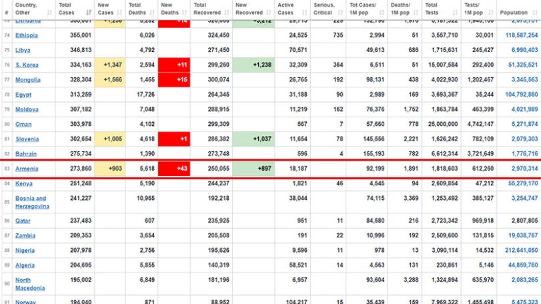This screenshot has height=304, width=541.
Task: Select Armenia new recovered +897 cell
Action: pos(253,169)
